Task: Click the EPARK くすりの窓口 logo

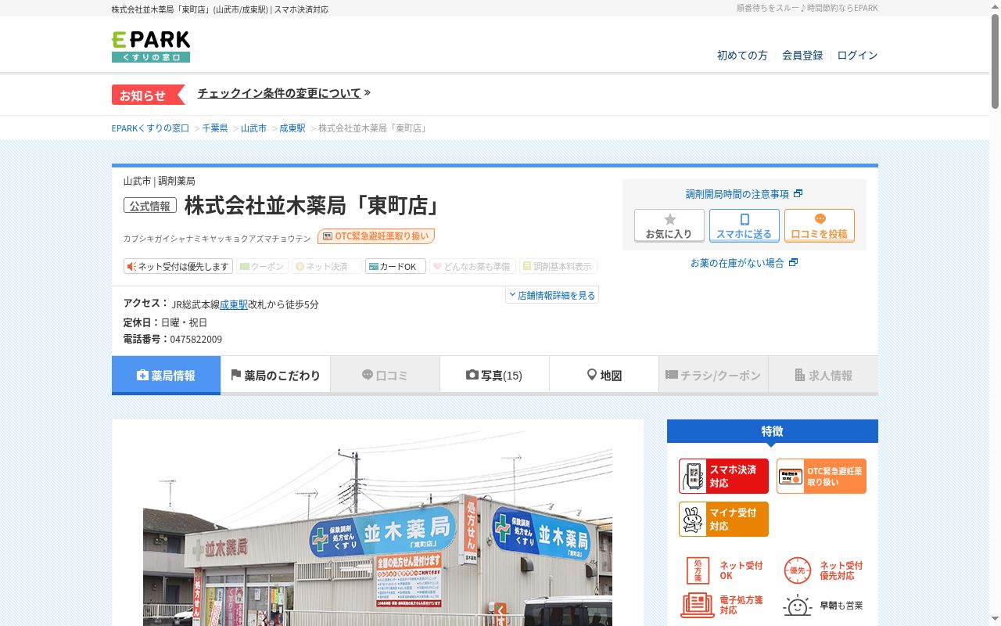Action: click(151, 47)
